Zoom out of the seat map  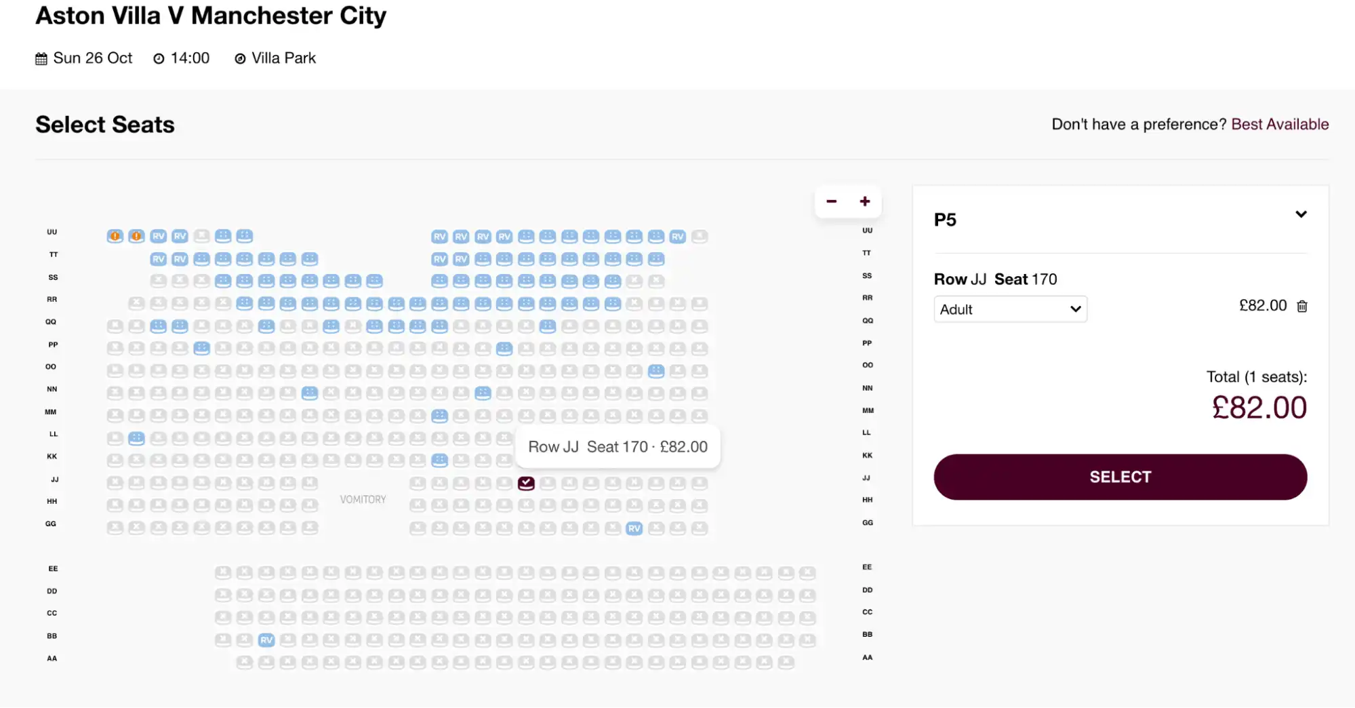(x=831, y=201)
